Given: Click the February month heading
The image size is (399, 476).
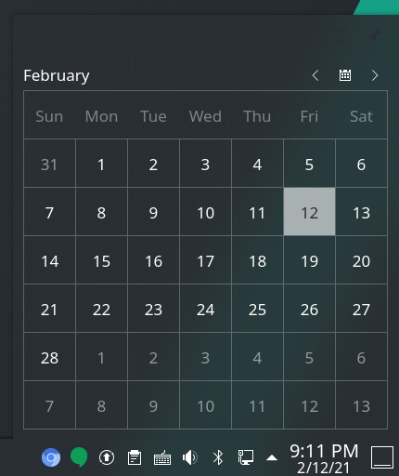Looking at the screenshot, I should click(x=57, y=75).
